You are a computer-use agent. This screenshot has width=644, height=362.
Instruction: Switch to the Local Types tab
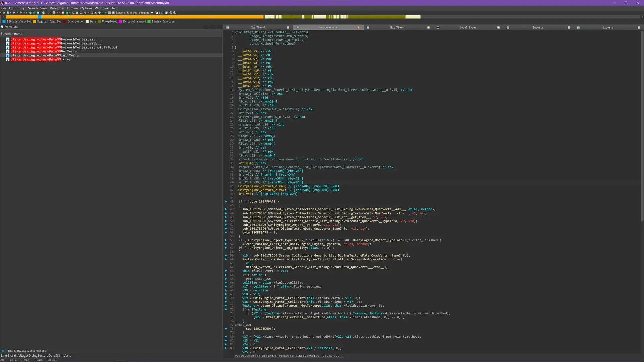pyautogui.click(x=468, y=27)
